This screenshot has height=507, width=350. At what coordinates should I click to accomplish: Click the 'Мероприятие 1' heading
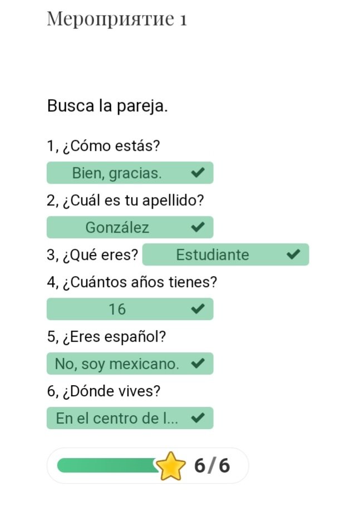(117, 19)
